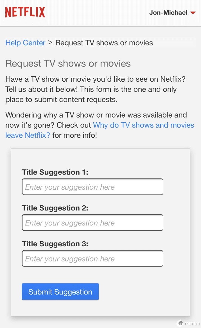This screenshot has width=201, height=328.
Task: Focus the Title Suggestion 1 input field
Action: tap(92, 187)
